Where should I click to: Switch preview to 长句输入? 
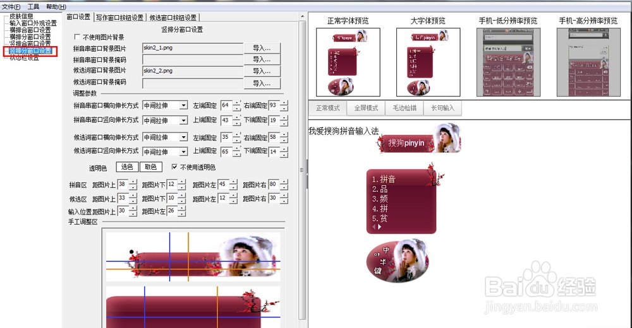(x=442, y=108)
